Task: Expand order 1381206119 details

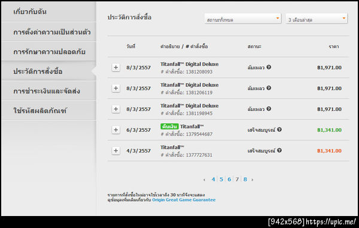Action: [116, 88]
